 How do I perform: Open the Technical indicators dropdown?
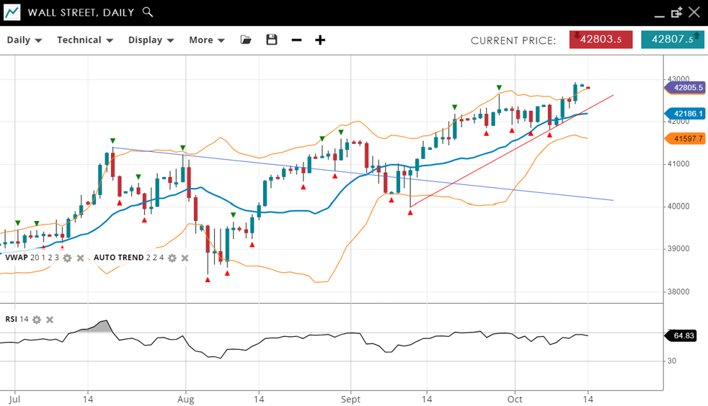tap(85, 40)
